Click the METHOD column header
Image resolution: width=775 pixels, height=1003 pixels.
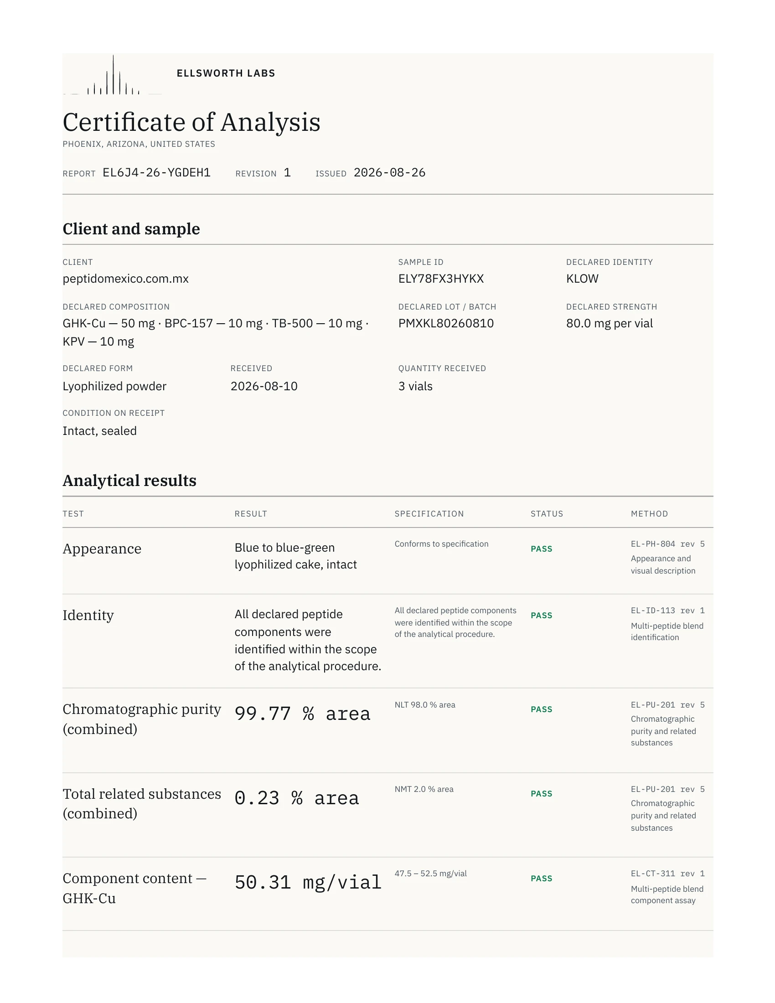click(649, 514)
